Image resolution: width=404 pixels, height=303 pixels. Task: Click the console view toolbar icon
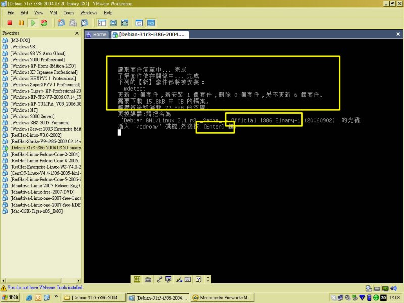coord(151,23)
